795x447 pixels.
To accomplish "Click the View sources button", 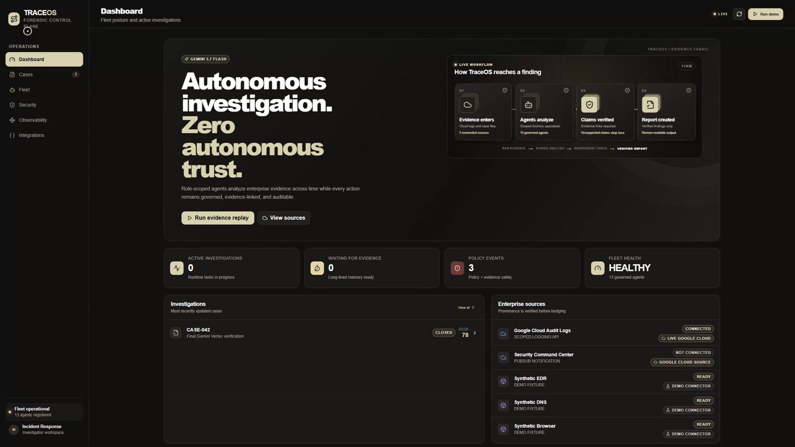I will tap(284, 218).
